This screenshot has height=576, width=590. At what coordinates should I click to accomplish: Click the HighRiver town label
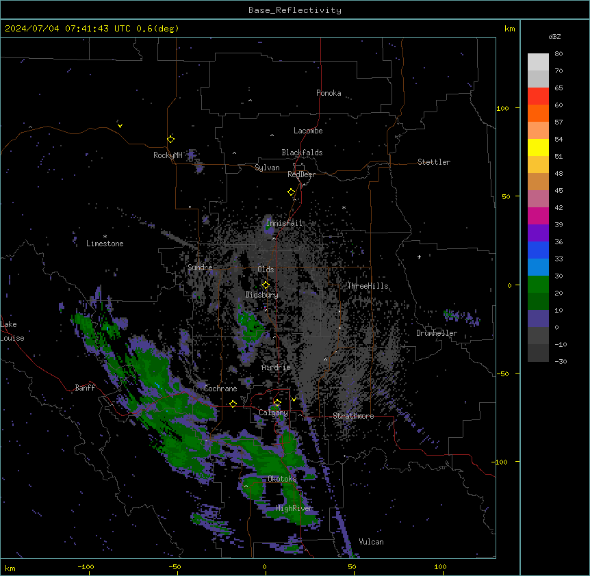[294, 508]
